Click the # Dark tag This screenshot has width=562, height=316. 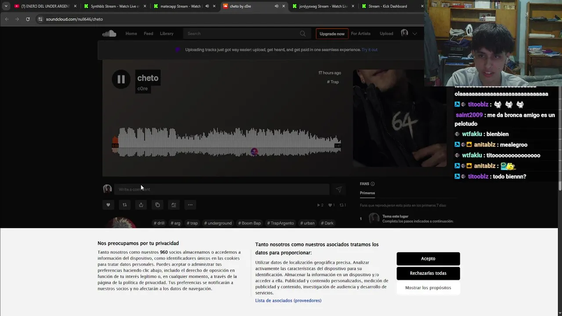(x=327, y=223)
